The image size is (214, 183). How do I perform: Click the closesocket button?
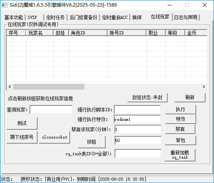tap(55, 137)
